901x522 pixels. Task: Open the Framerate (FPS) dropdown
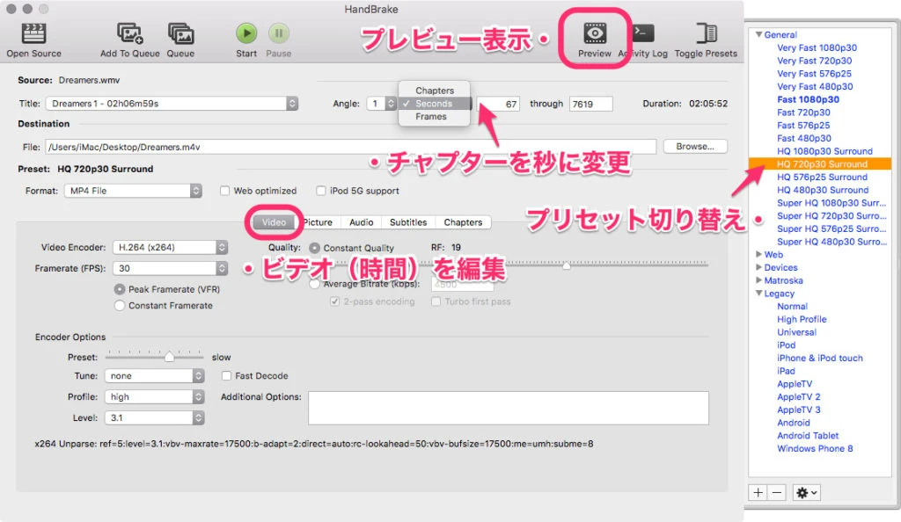[x=170, y=268]
